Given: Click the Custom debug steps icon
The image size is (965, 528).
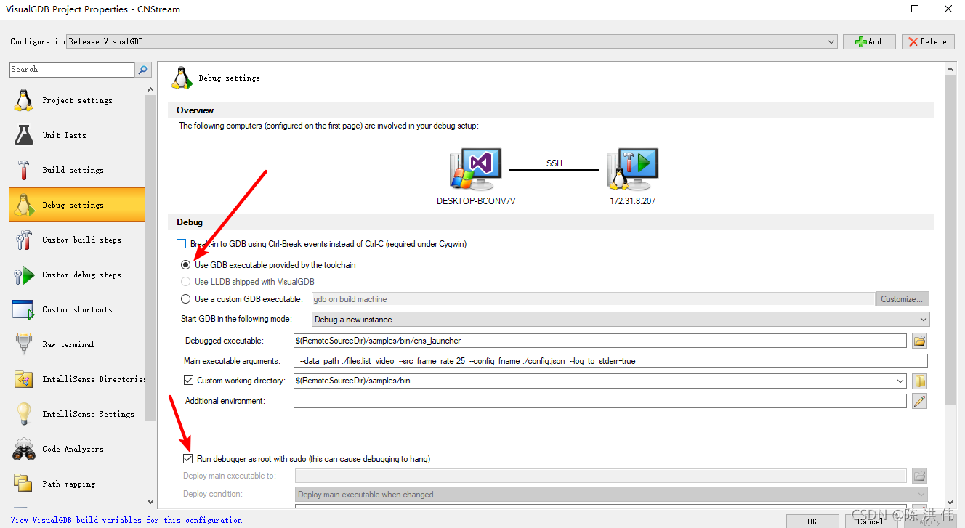Looking at the screenshot, I should click(x=23, y=275).
